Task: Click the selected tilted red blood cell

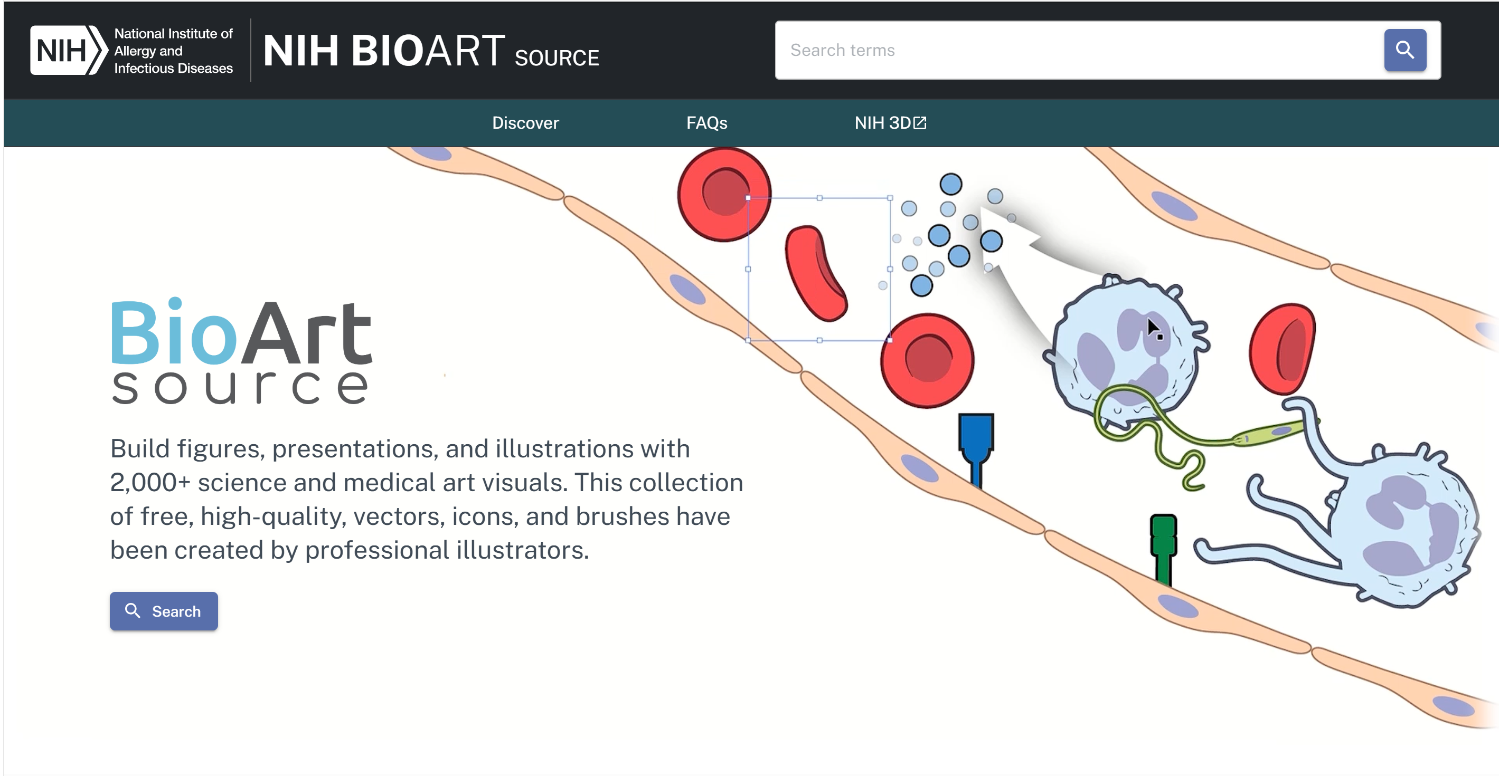Action: pos(815,273)
